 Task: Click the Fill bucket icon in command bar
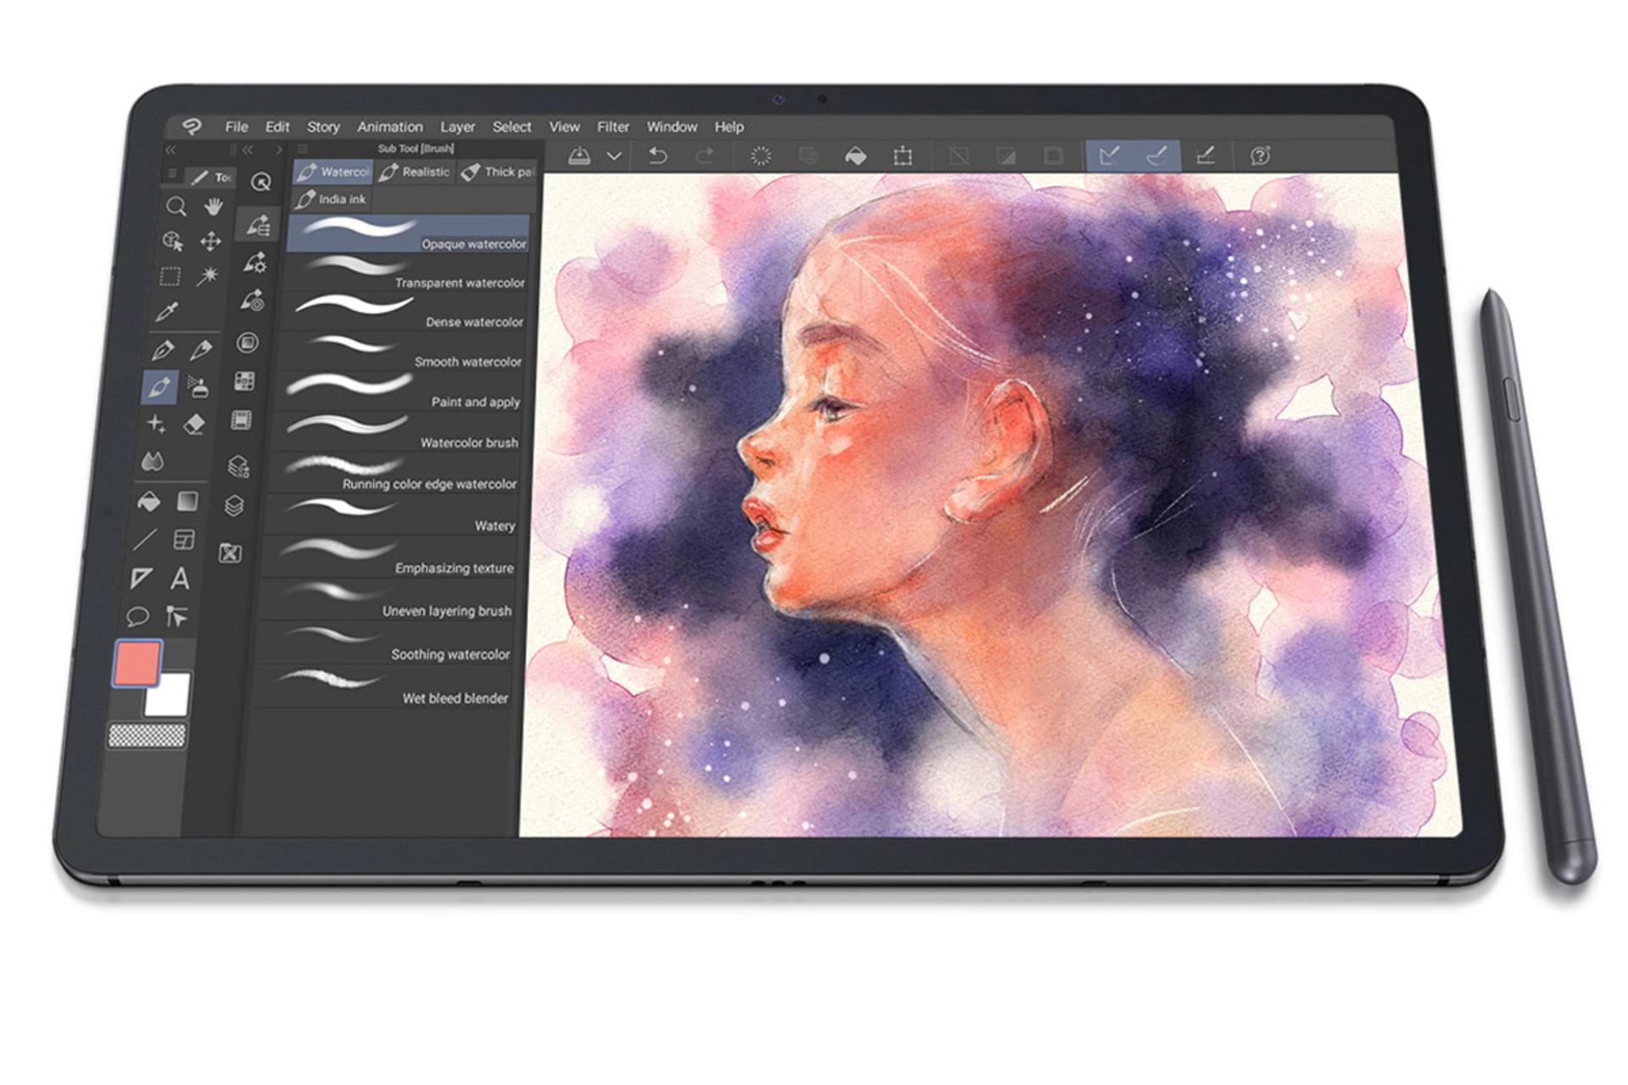[856, 156]
